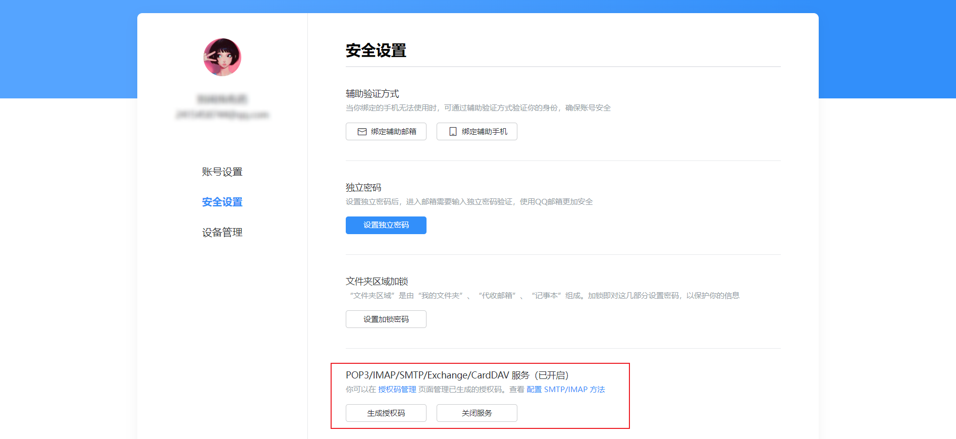Click the 设置加锁密码 button
This screenshot has width=956, height=439.
point(386,319)
